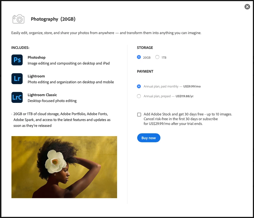The width and height of the screenshot is (254, 218).
Task: Click the US$119.88/yr price text
Action: click(x=185, y=96)
